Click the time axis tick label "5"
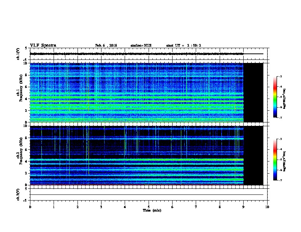 (149, 207)
